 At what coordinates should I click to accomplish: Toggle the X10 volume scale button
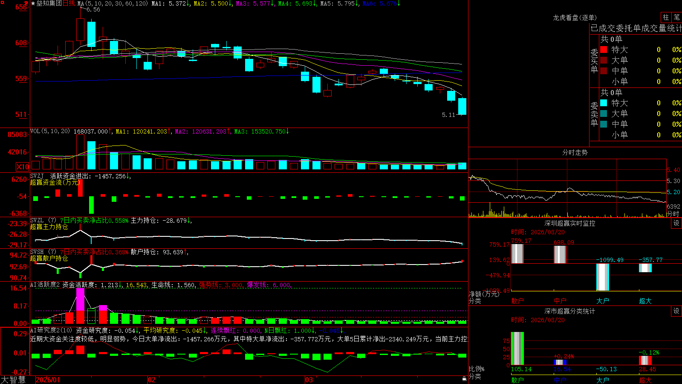point(23,167)
